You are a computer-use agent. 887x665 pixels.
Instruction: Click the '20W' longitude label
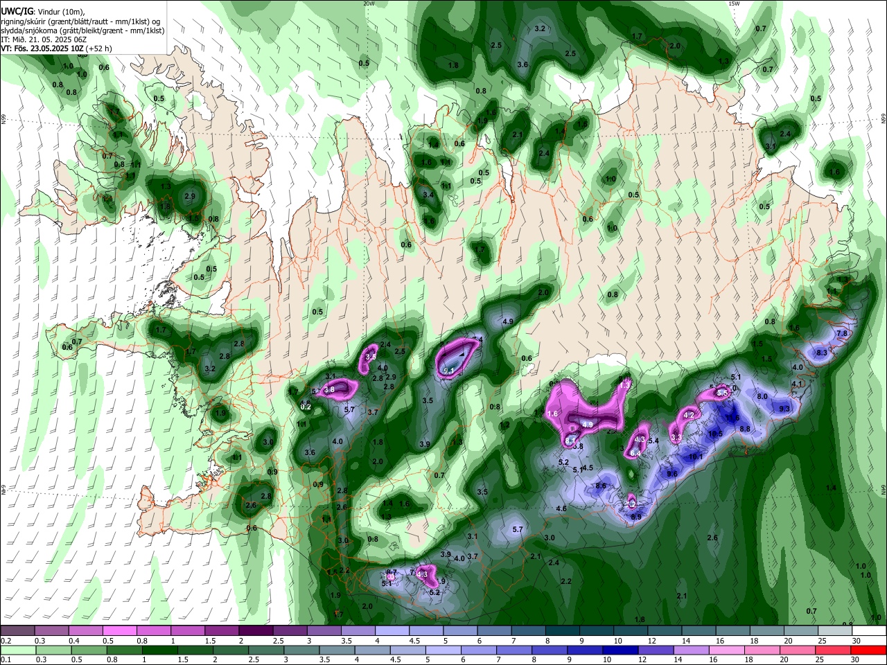369,3
